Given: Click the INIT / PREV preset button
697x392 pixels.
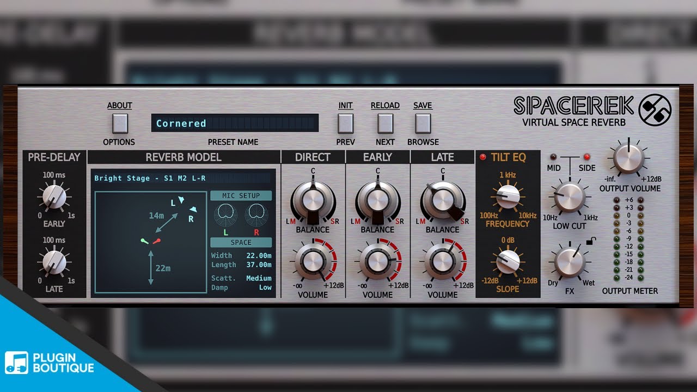Looking at the screenshot, I should tap(345, 124).
